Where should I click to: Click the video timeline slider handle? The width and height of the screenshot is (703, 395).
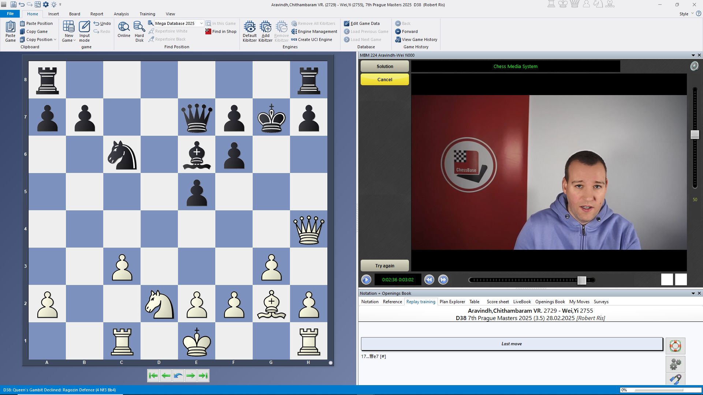point(581,280)
